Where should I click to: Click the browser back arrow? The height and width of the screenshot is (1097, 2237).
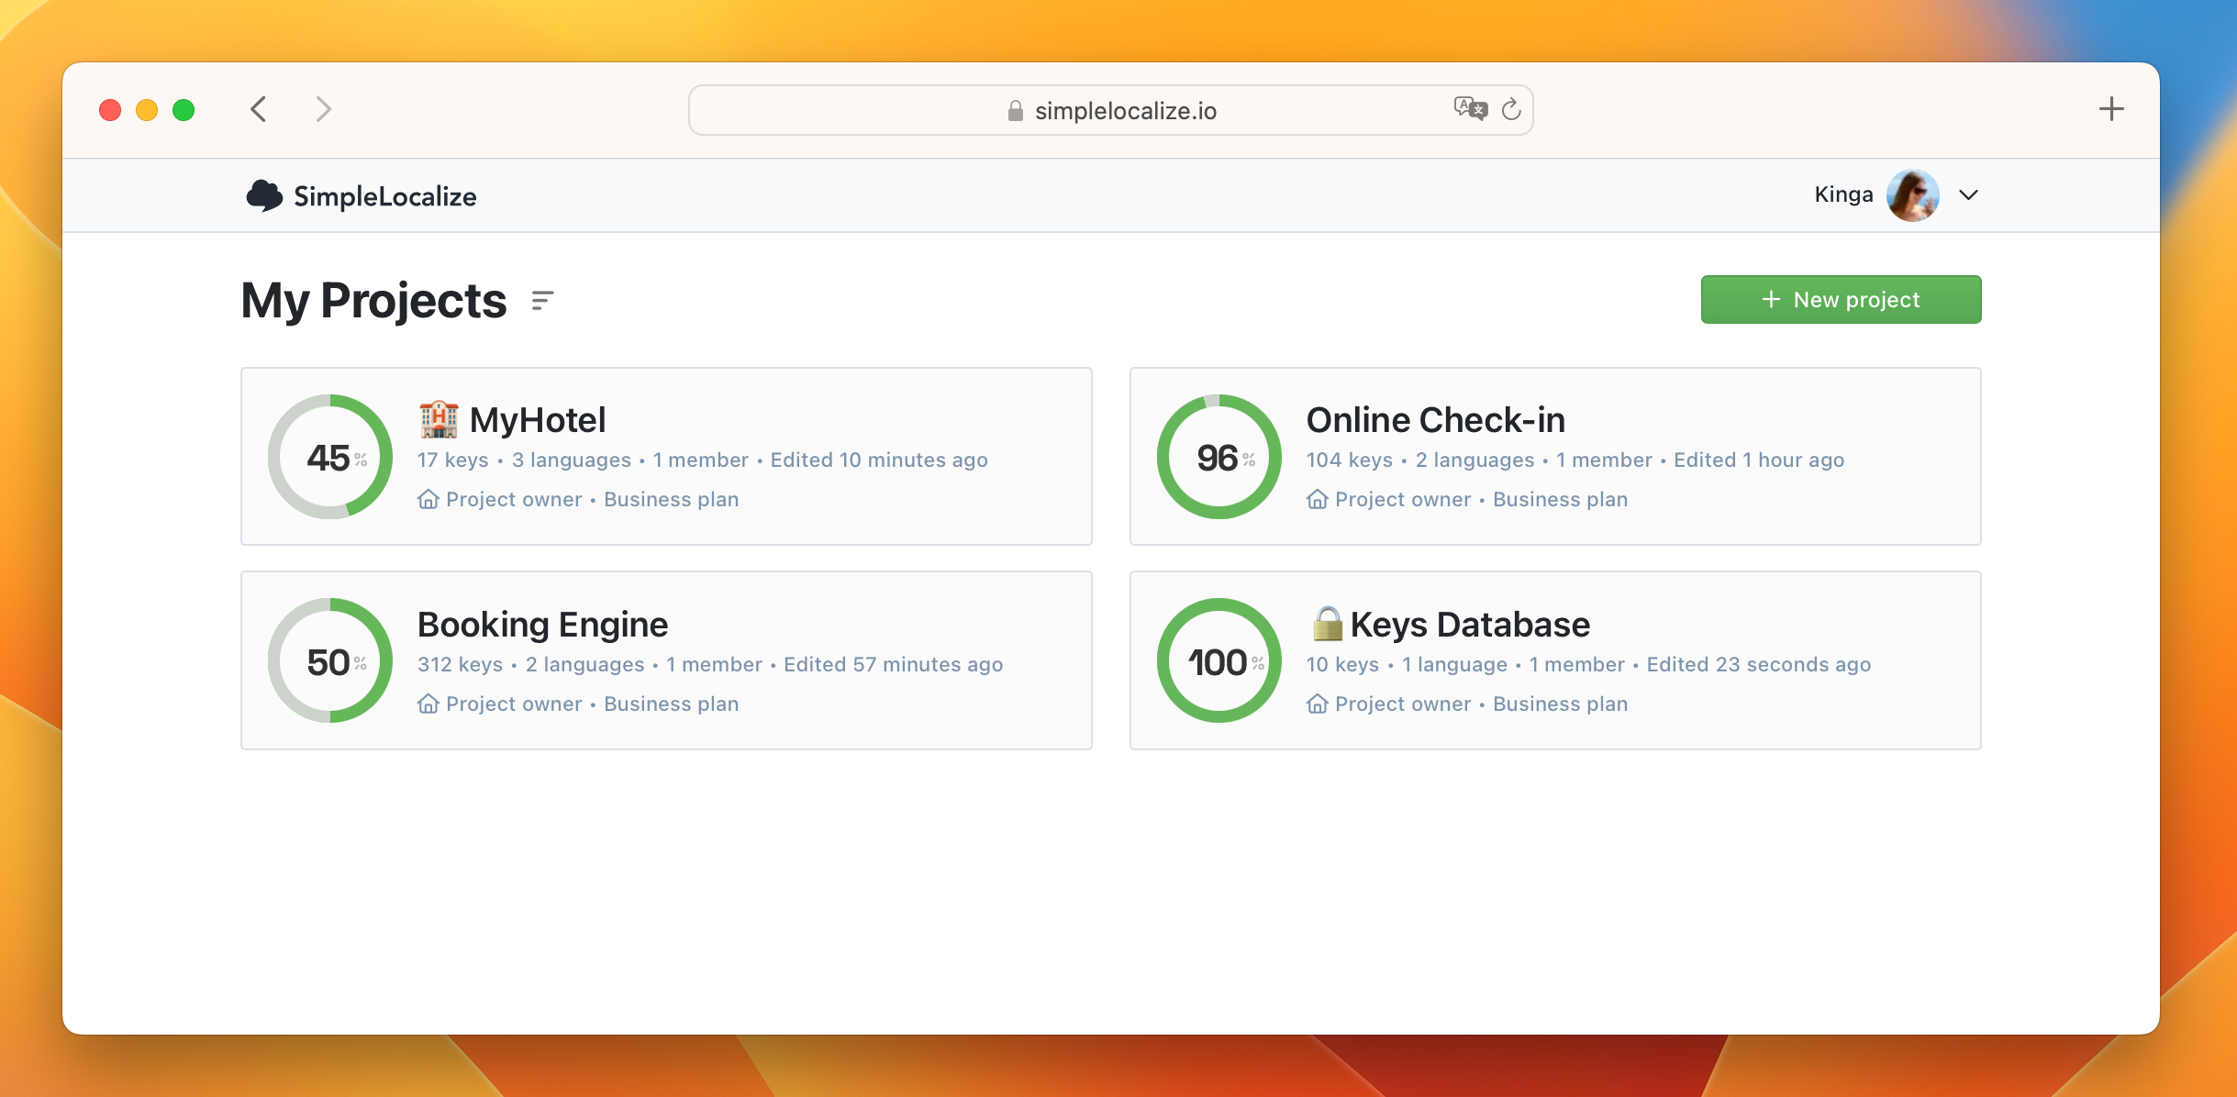[259, 109]
